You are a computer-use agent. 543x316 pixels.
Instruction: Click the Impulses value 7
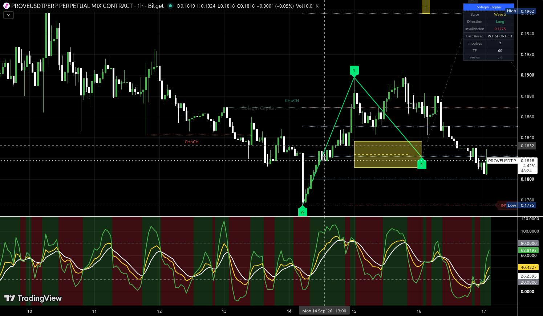(500, 44)
